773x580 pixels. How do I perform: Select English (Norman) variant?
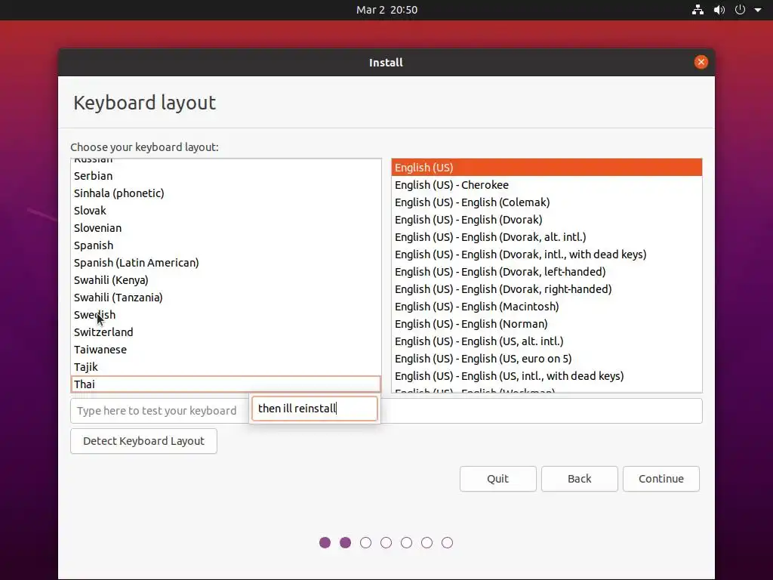(547, 324)
